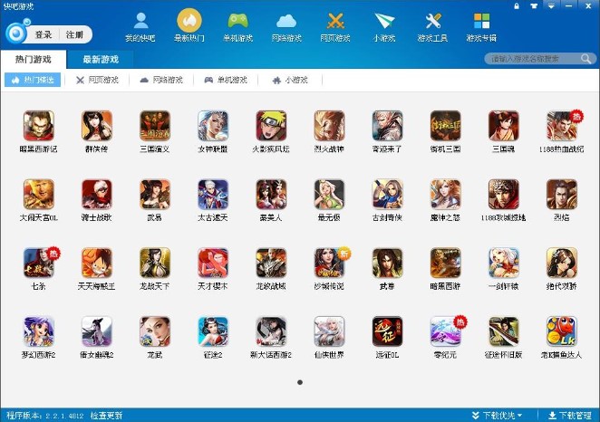The height and width of the screenshot is (422, 600).
Task: Switch to the 热门游戏 tab
Action: coord(34,59)
